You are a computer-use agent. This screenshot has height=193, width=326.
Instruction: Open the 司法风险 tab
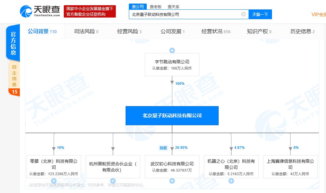[x=86, y=31]
